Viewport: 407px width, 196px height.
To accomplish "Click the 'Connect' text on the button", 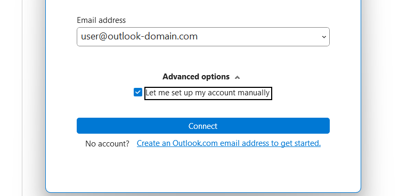I will (203, 126).
